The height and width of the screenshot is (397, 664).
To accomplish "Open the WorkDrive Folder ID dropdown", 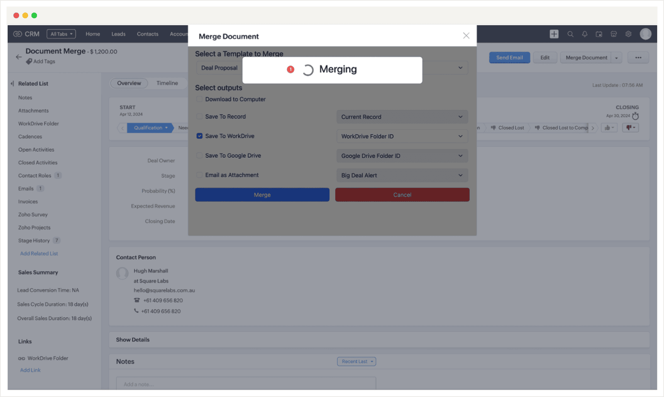I will 402,136.
